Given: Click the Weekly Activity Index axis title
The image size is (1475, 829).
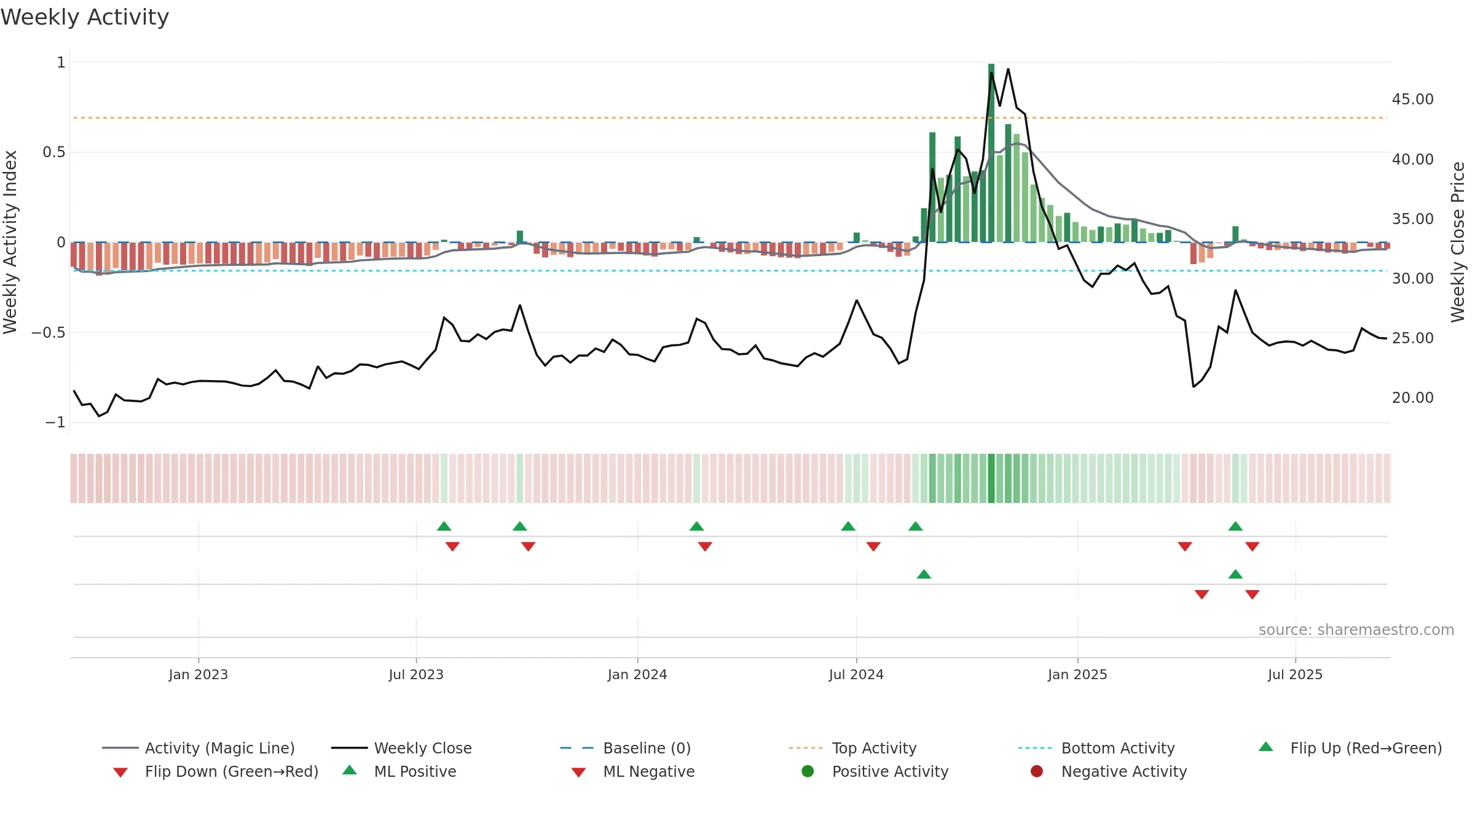Looking at the screenshot, I should [x=10, y=242].
